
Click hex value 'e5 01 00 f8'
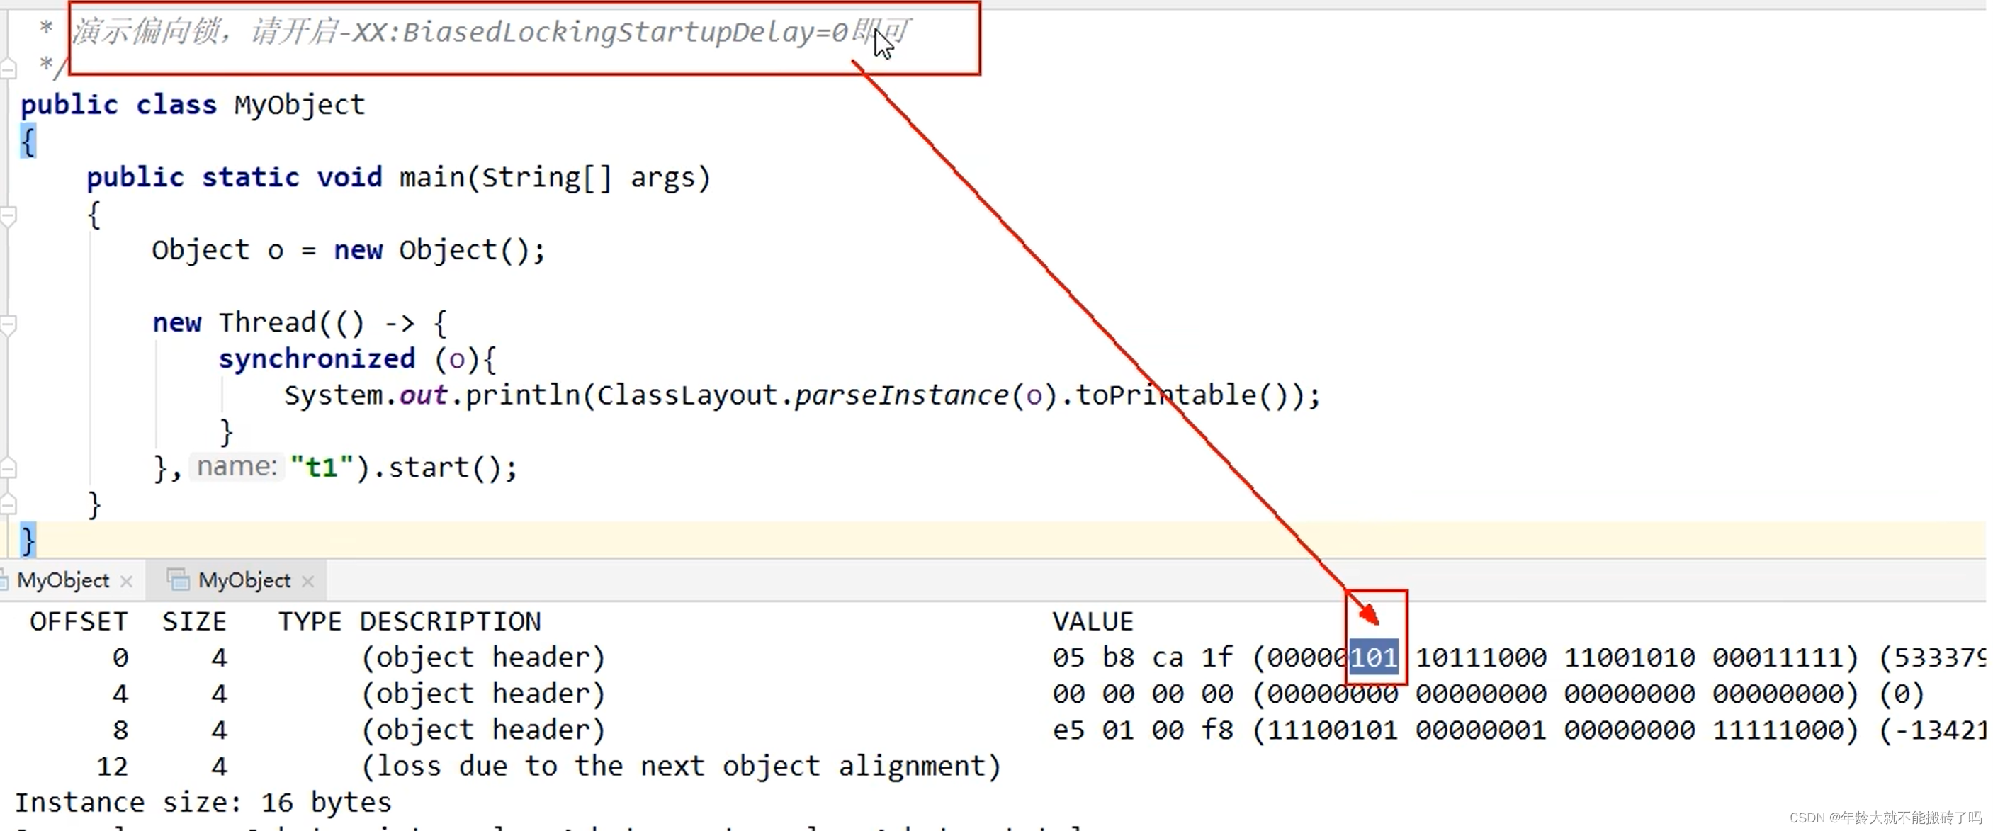pos(1143,730)
